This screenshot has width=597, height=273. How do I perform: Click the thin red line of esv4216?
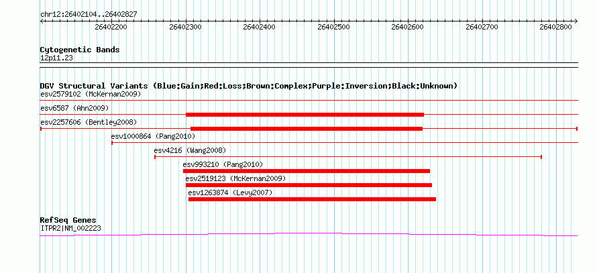[x=347, y=157]
